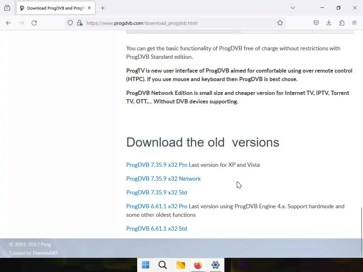The width and height of the screenshot is (363, 272).
Task: Download ProgDVB 7.35.9 x32 Pro
Action: [157, 165]
